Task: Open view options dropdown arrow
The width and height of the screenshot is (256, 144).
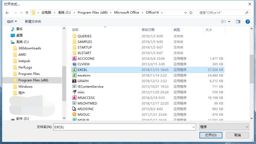Action: (229, 22)
